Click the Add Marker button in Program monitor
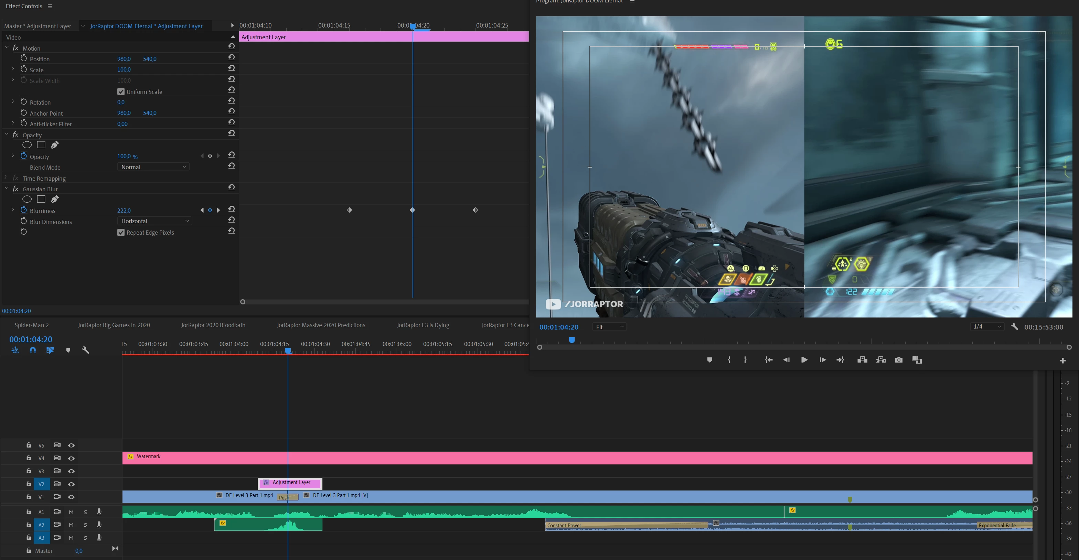 tap(709, 360)
